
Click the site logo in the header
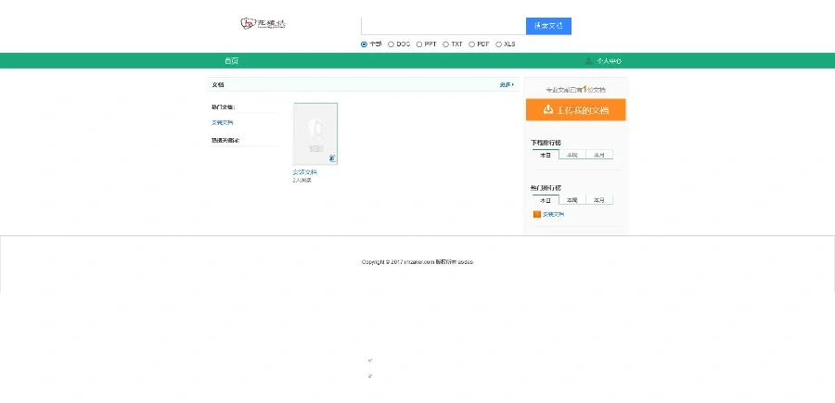tap(263, 23)
